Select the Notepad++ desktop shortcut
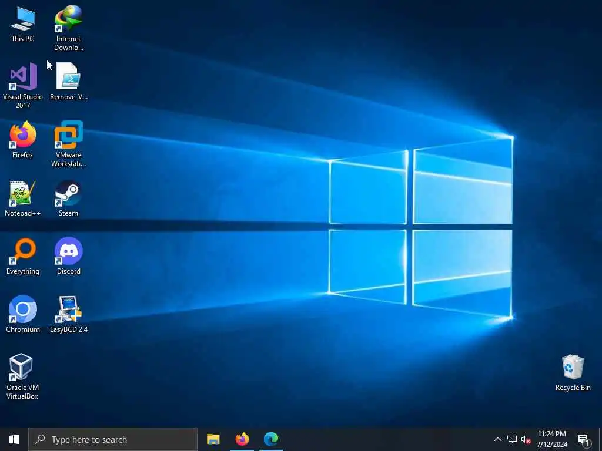602x451 pixels. tap(23, 198)
